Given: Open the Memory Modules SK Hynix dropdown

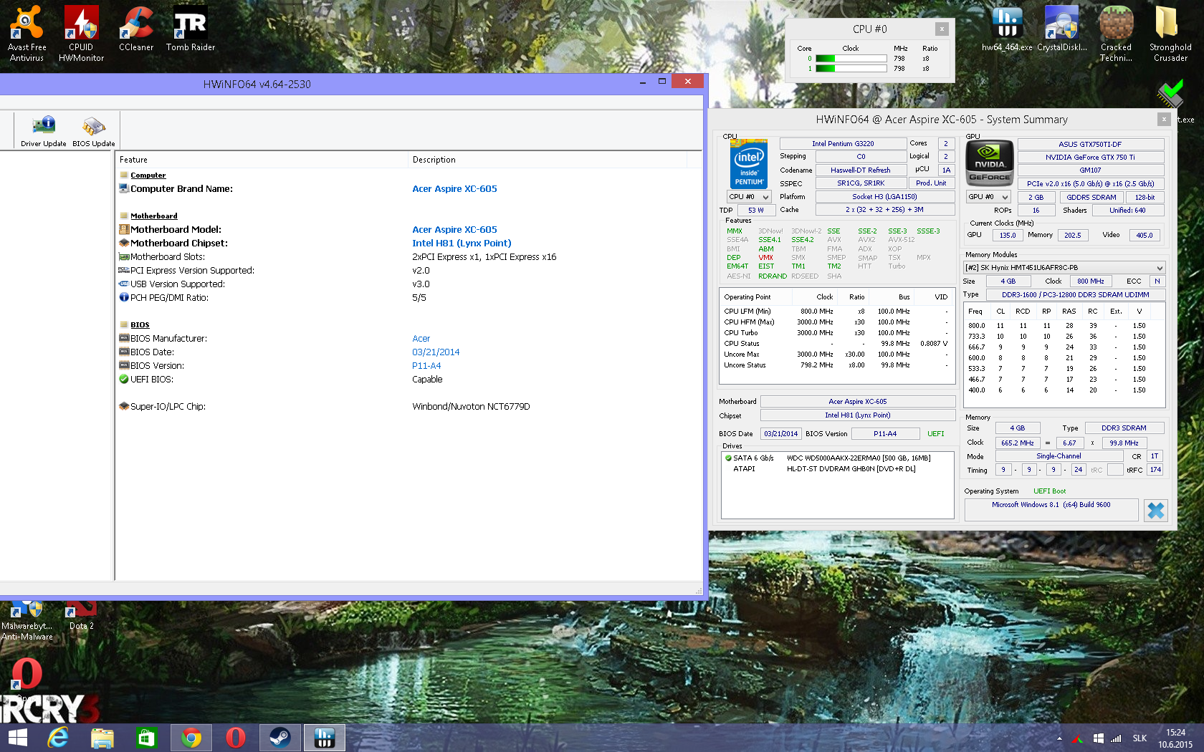Looking at the screenshot, I should tap(1064, 268).
